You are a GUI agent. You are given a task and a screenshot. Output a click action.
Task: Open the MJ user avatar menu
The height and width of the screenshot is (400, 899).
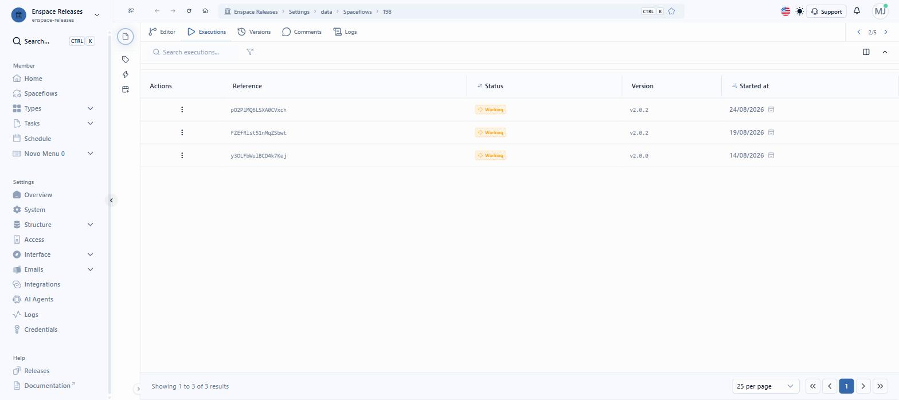[880, 11]
